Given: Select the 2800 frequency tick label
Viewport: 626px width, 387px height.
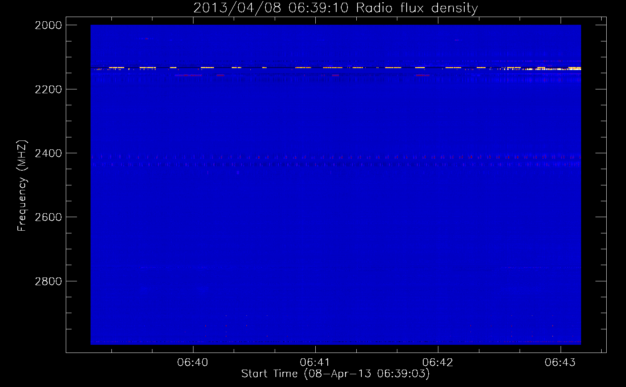Looking at the screenshot, I should tap(48, 281).
